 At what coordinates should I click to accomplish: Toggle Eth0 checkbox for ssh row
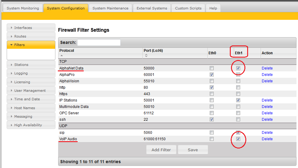[x=212, y=120]
